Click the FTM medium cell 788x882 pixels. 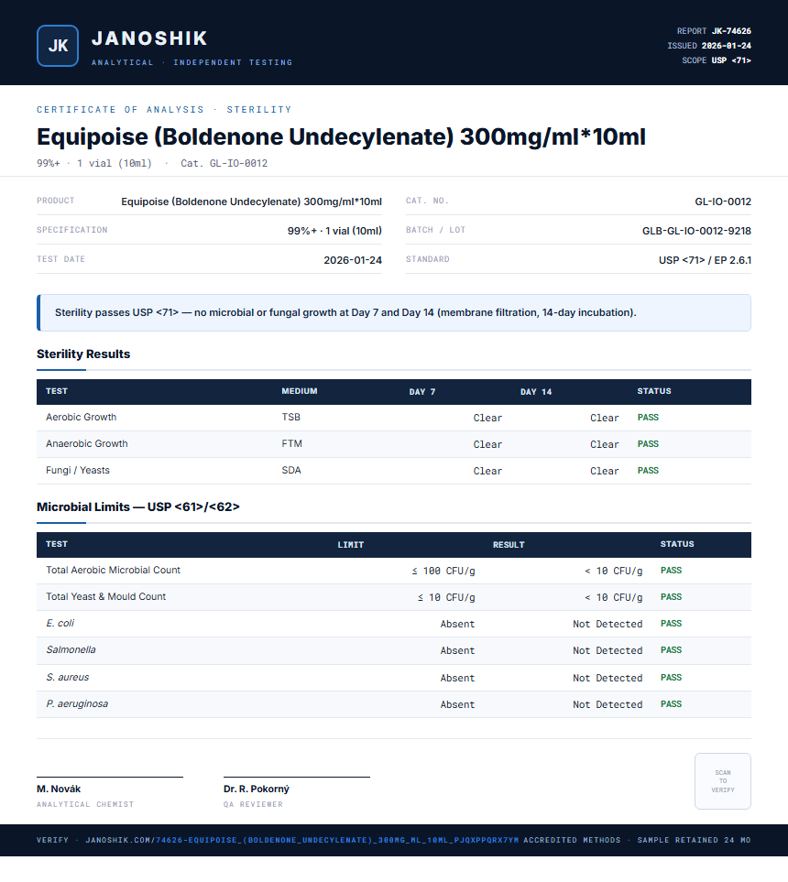[x=291, y=443]
